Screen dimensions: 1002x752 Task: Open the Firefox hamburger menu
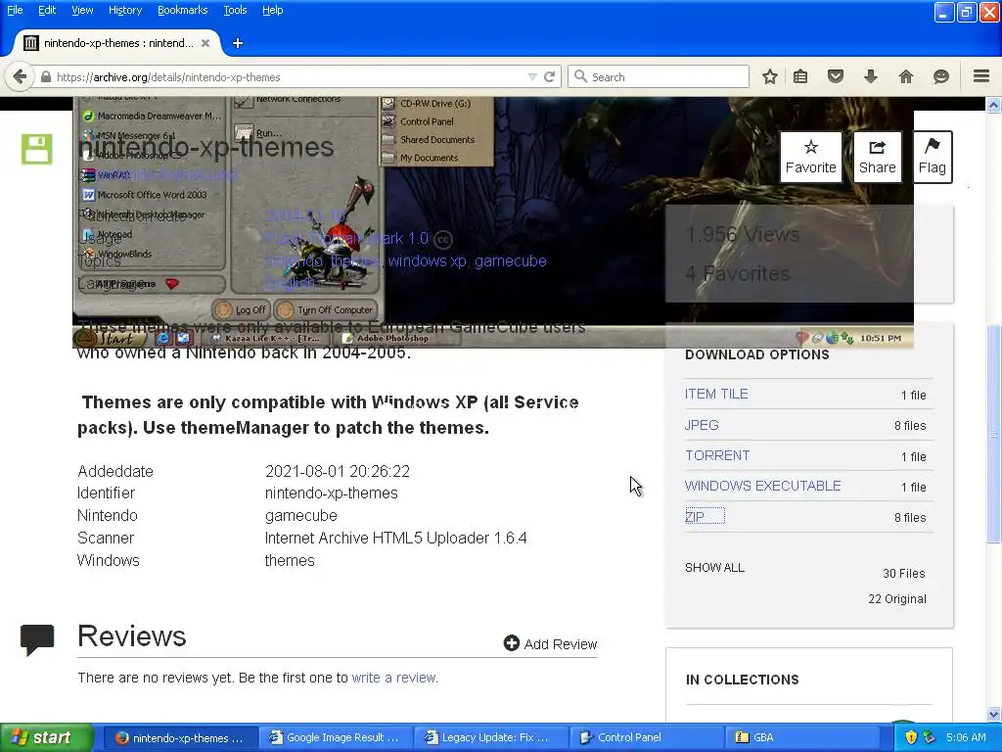981,76
